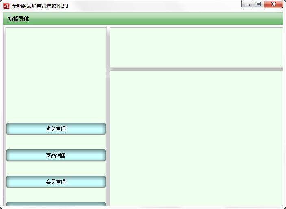This screenshot has height=209, width=286.
Task: Open the 商品销售 module
Action: (x=56, y=155)
